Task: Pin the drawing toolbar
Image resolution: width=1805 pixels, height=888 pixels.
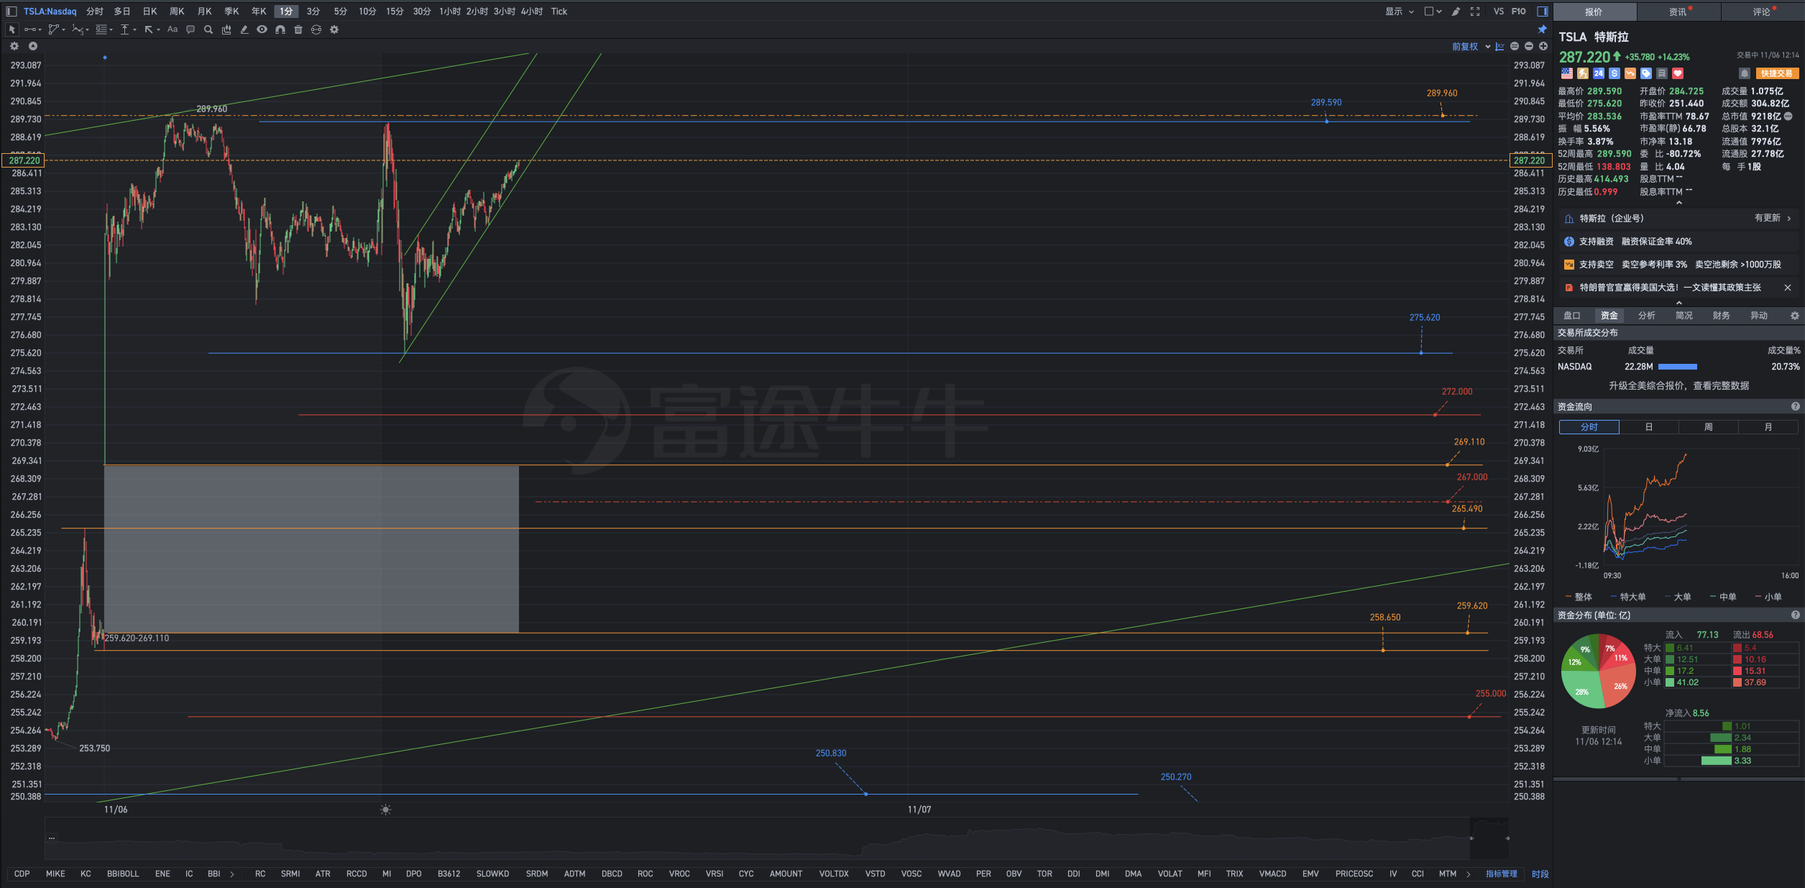Action: pyautogui.click(x=1542, y=29)
